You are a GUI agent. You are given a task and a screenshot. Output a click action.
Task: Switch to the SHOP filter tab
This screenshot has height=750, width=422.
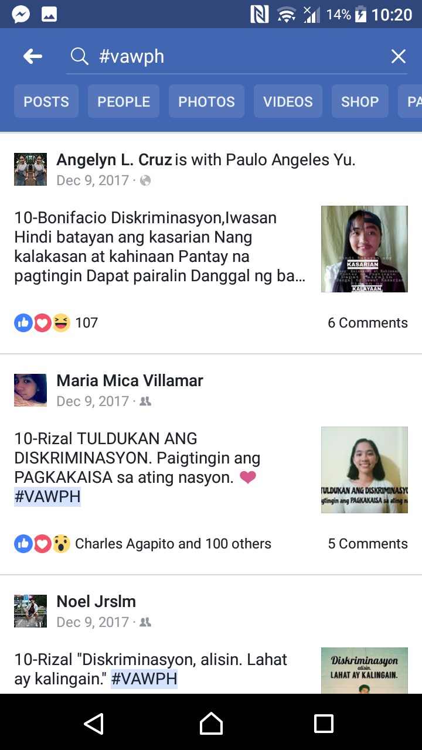(360, 101)
